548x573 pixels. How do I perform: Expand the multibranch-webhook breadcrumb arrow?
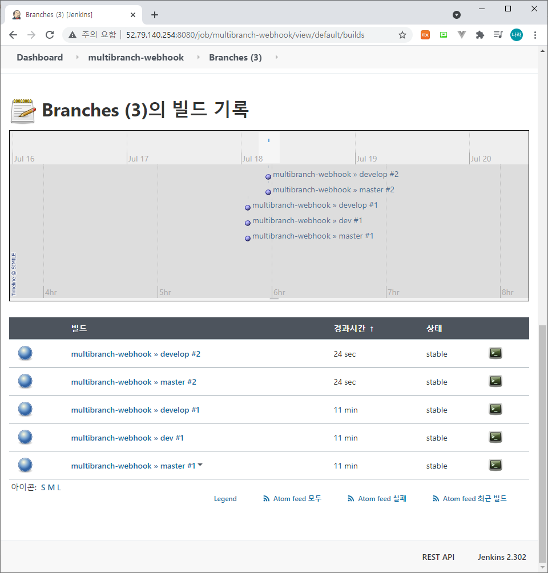[198, 58]
